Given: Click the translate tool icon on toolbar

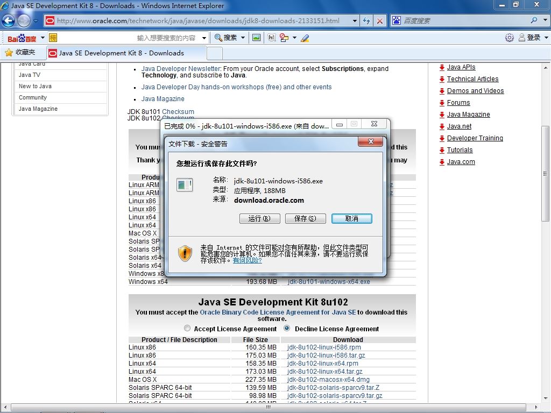Looking at the screenshot, I should [x=284, y=38].
